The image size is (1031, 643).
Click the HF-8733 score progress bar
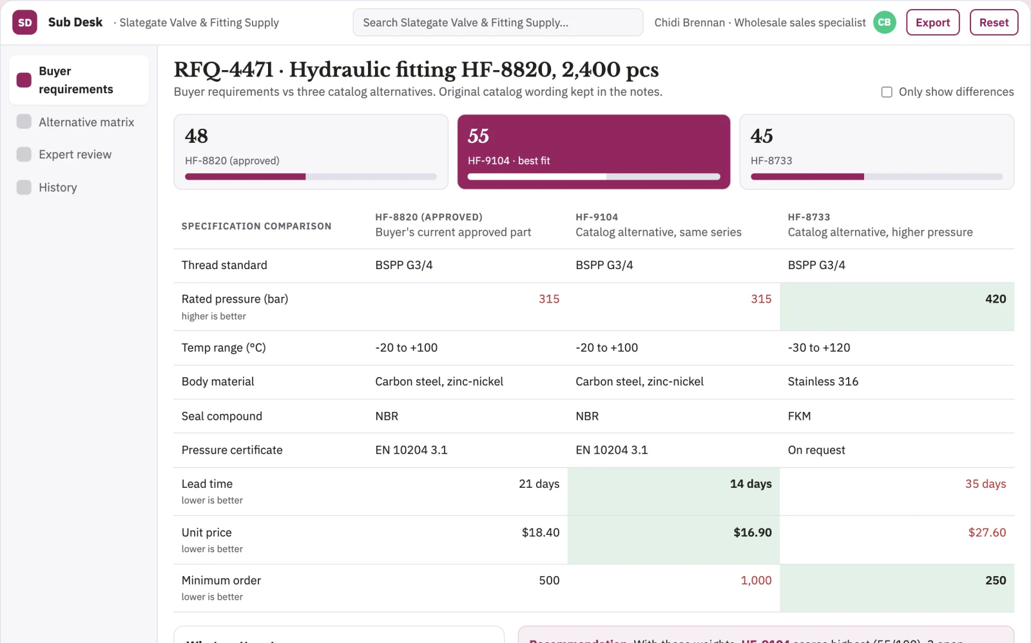pyautogui.click(x=876, y=176)
